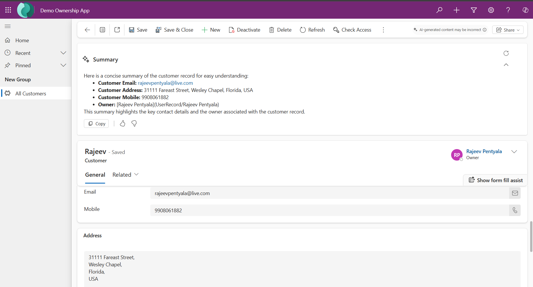
Task: Open the Related tab dropdown
Action: click(x=126, y=175)
